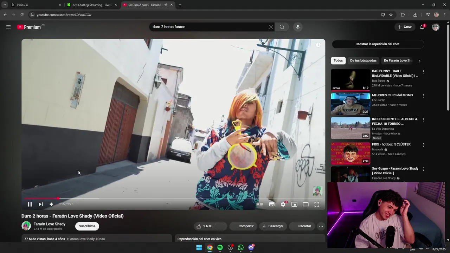Screen dimensions: 450x253
Task: Switch to Just Chatting Streaming Kick tab
Action: (x=91, y=5)
